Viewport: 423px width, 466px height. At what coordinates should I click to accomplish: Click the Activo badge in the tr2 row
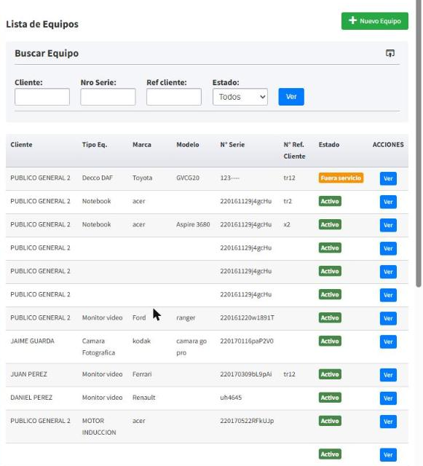pyautogui.click(x=330, y=201)
